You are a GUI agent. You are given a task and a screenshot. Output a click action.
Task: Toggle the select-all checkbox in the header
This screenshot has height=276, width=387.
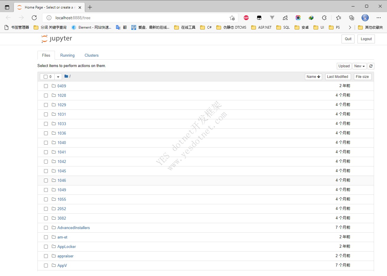pos(45,77)
